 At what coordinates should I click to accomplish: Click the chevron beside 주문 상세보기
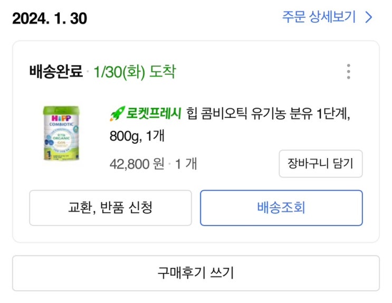coord(369,17)
